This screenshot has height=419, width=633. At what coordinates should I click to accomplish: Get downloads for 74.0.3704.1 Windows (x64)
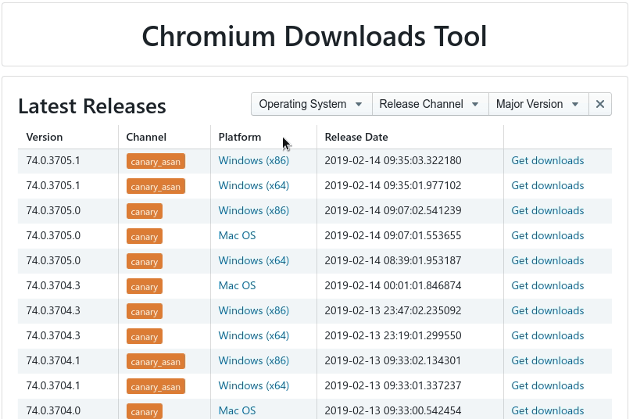pos(547,386)
